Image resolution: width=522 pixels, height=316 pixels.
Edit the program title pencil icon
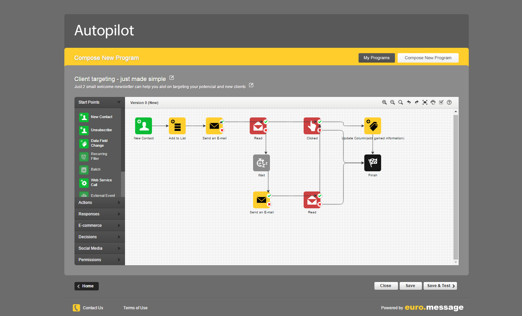tap(172, 78)
